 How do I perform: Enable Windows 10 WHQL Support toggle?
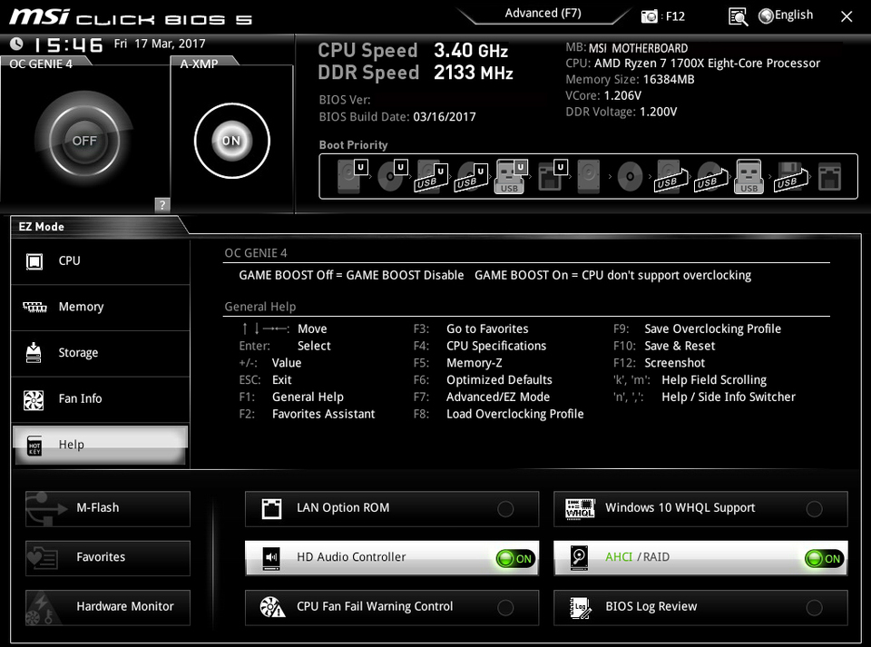[x=814, y=508]
